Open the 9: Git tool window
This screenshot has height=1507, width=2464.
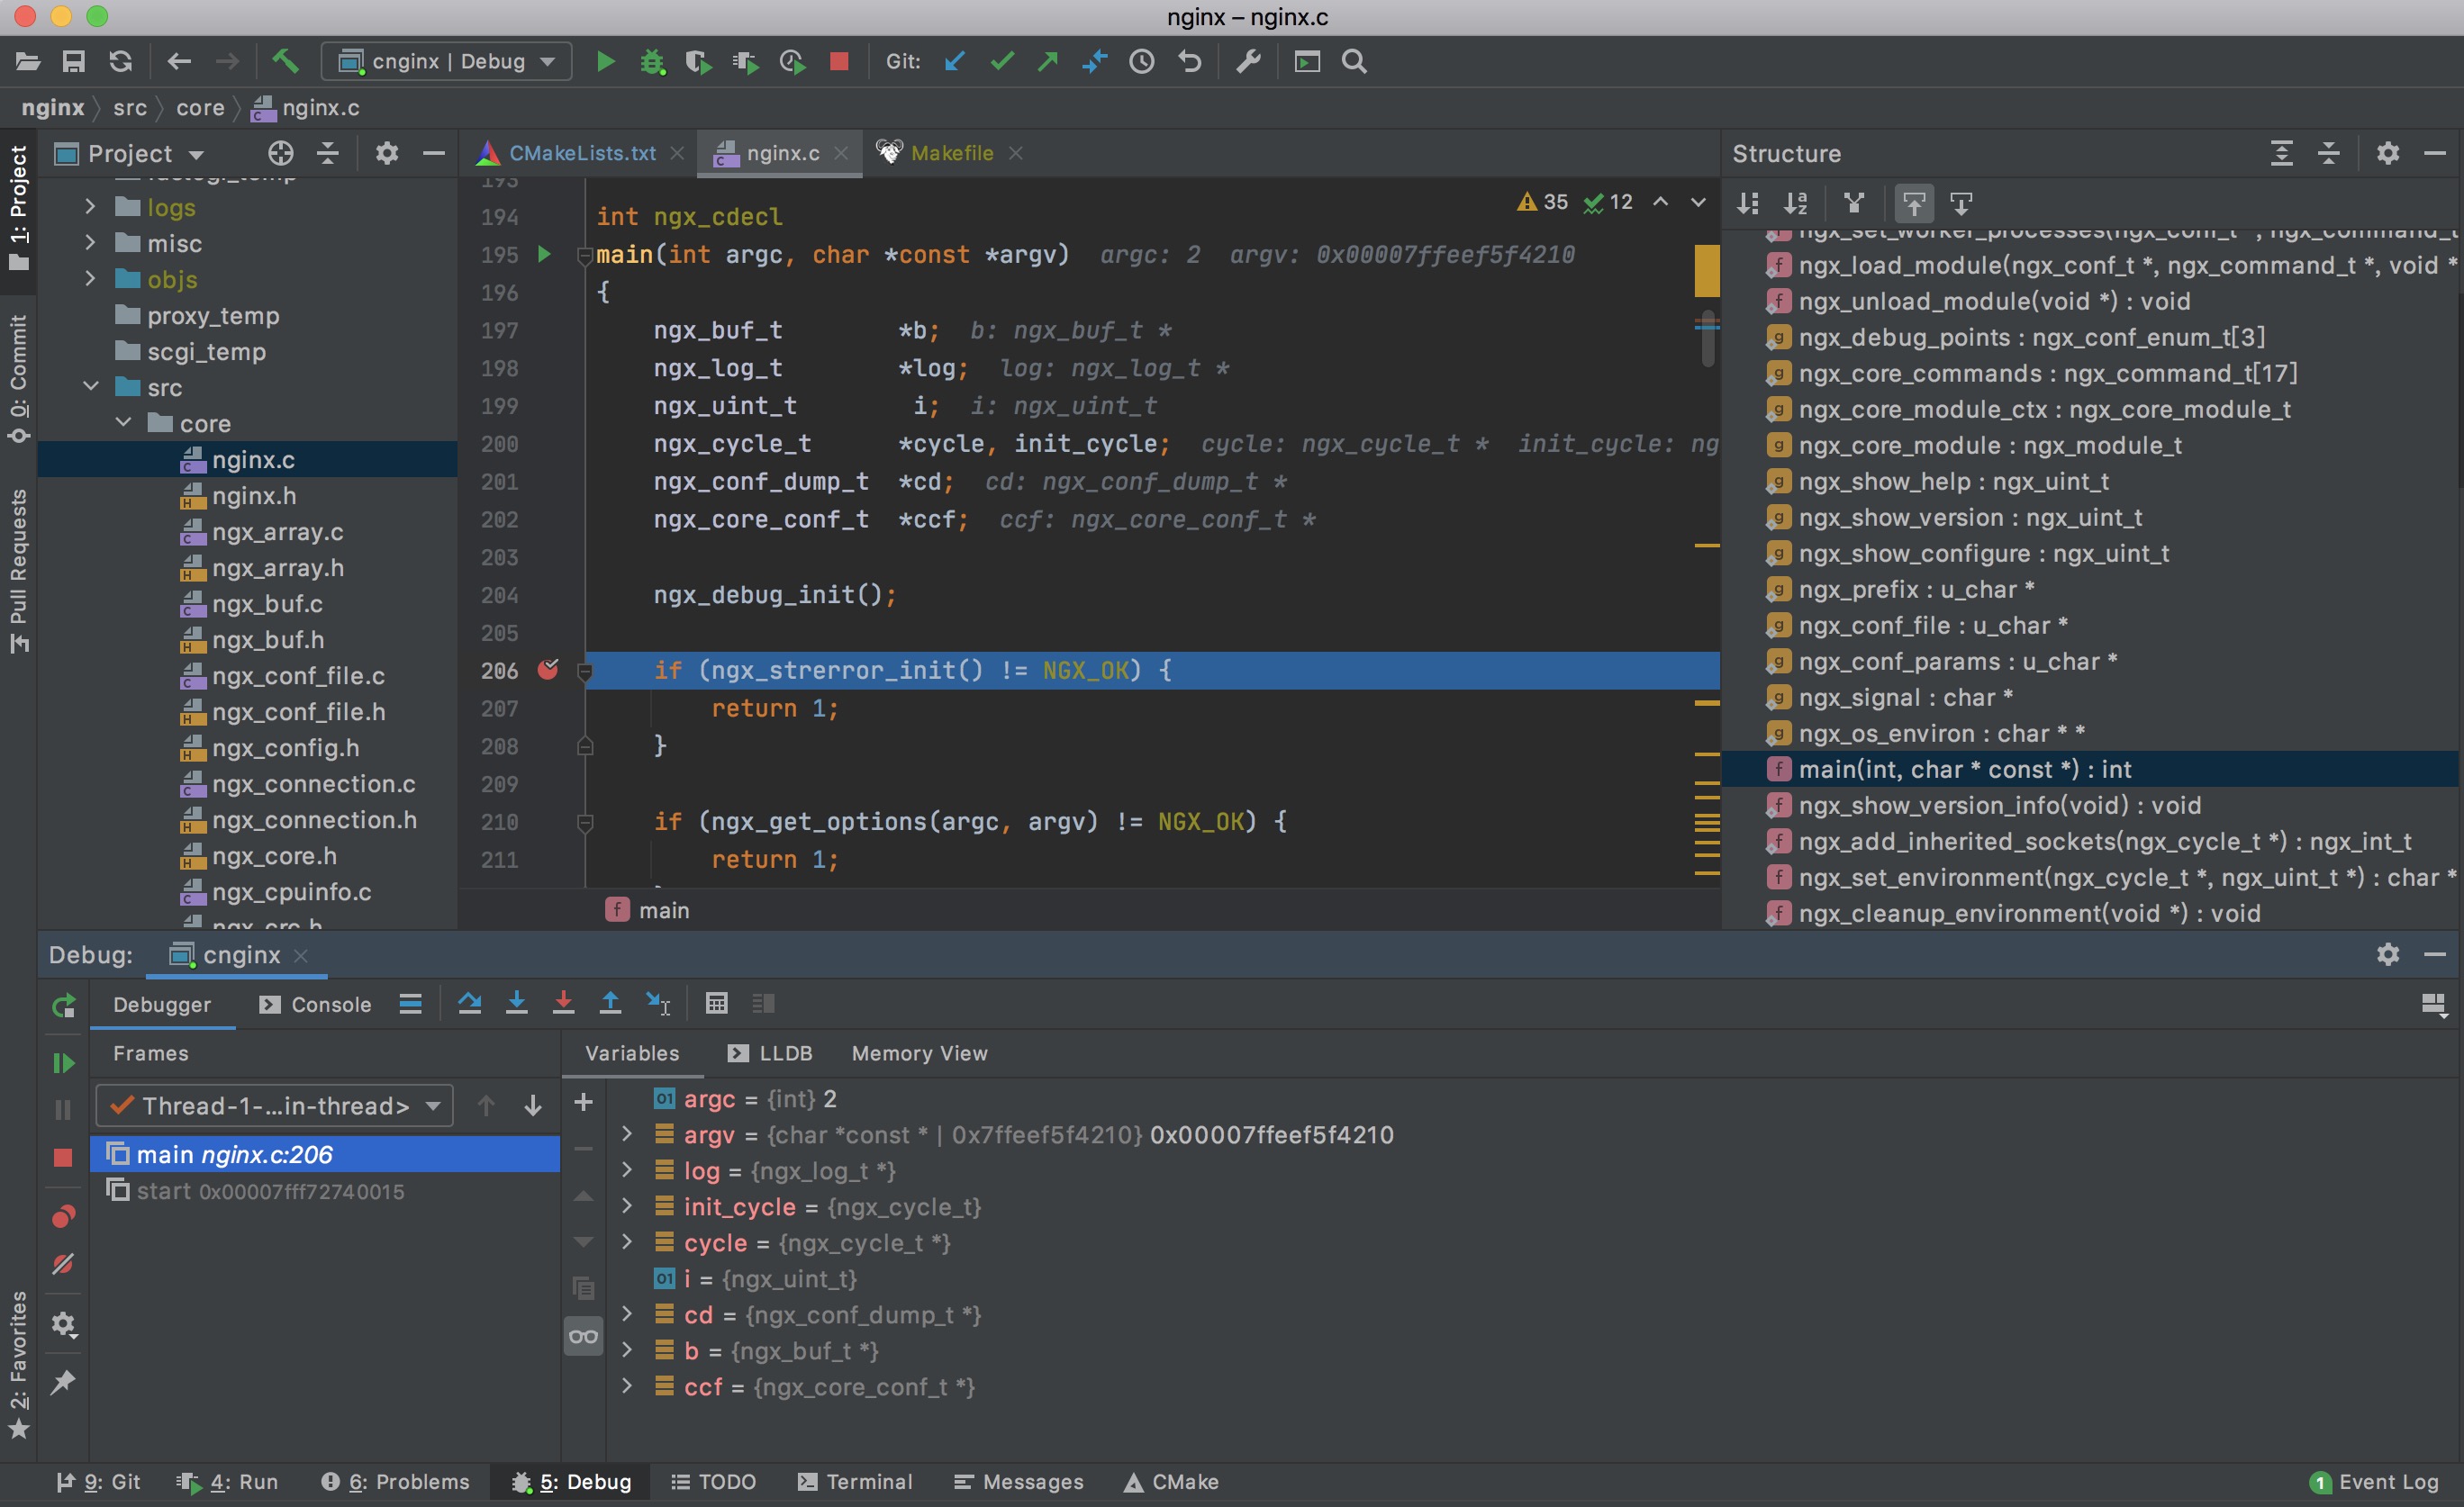point(98,1482)
